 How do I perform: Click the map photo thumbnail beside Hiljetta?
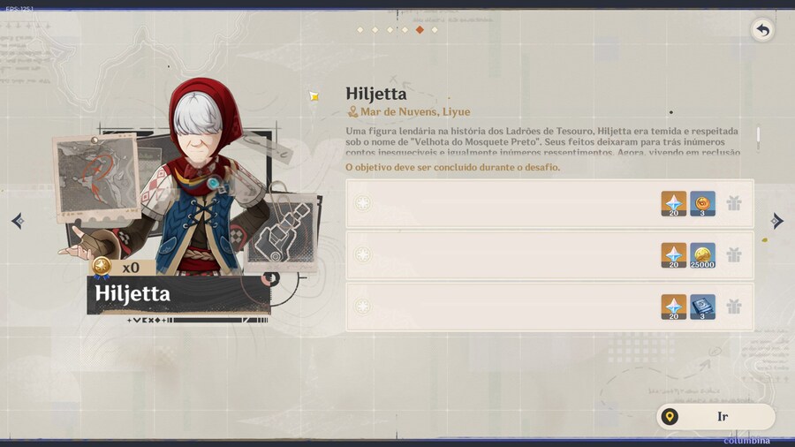96,176
